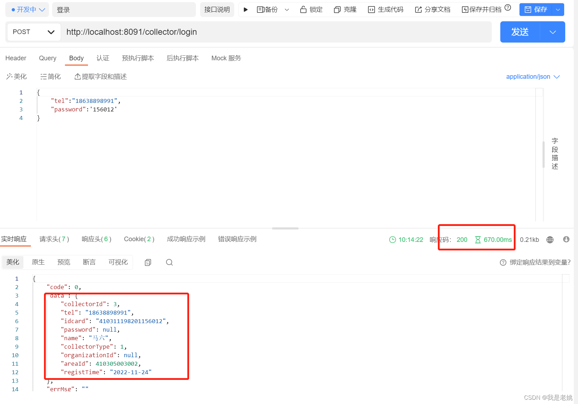The image size is (578, 404).
Task: Click bind response result to variable link
Action: coord(540,262)
